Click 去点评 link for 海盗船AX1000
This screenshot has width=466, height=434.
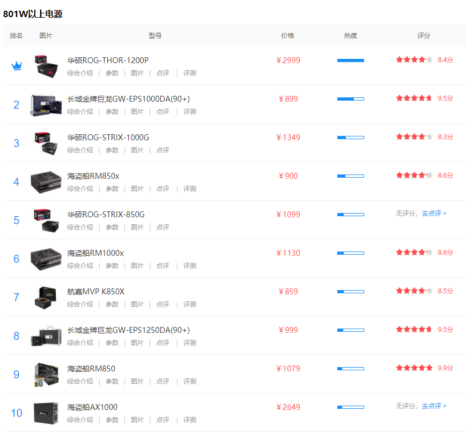pyautogui.click(x=433, y=406)
